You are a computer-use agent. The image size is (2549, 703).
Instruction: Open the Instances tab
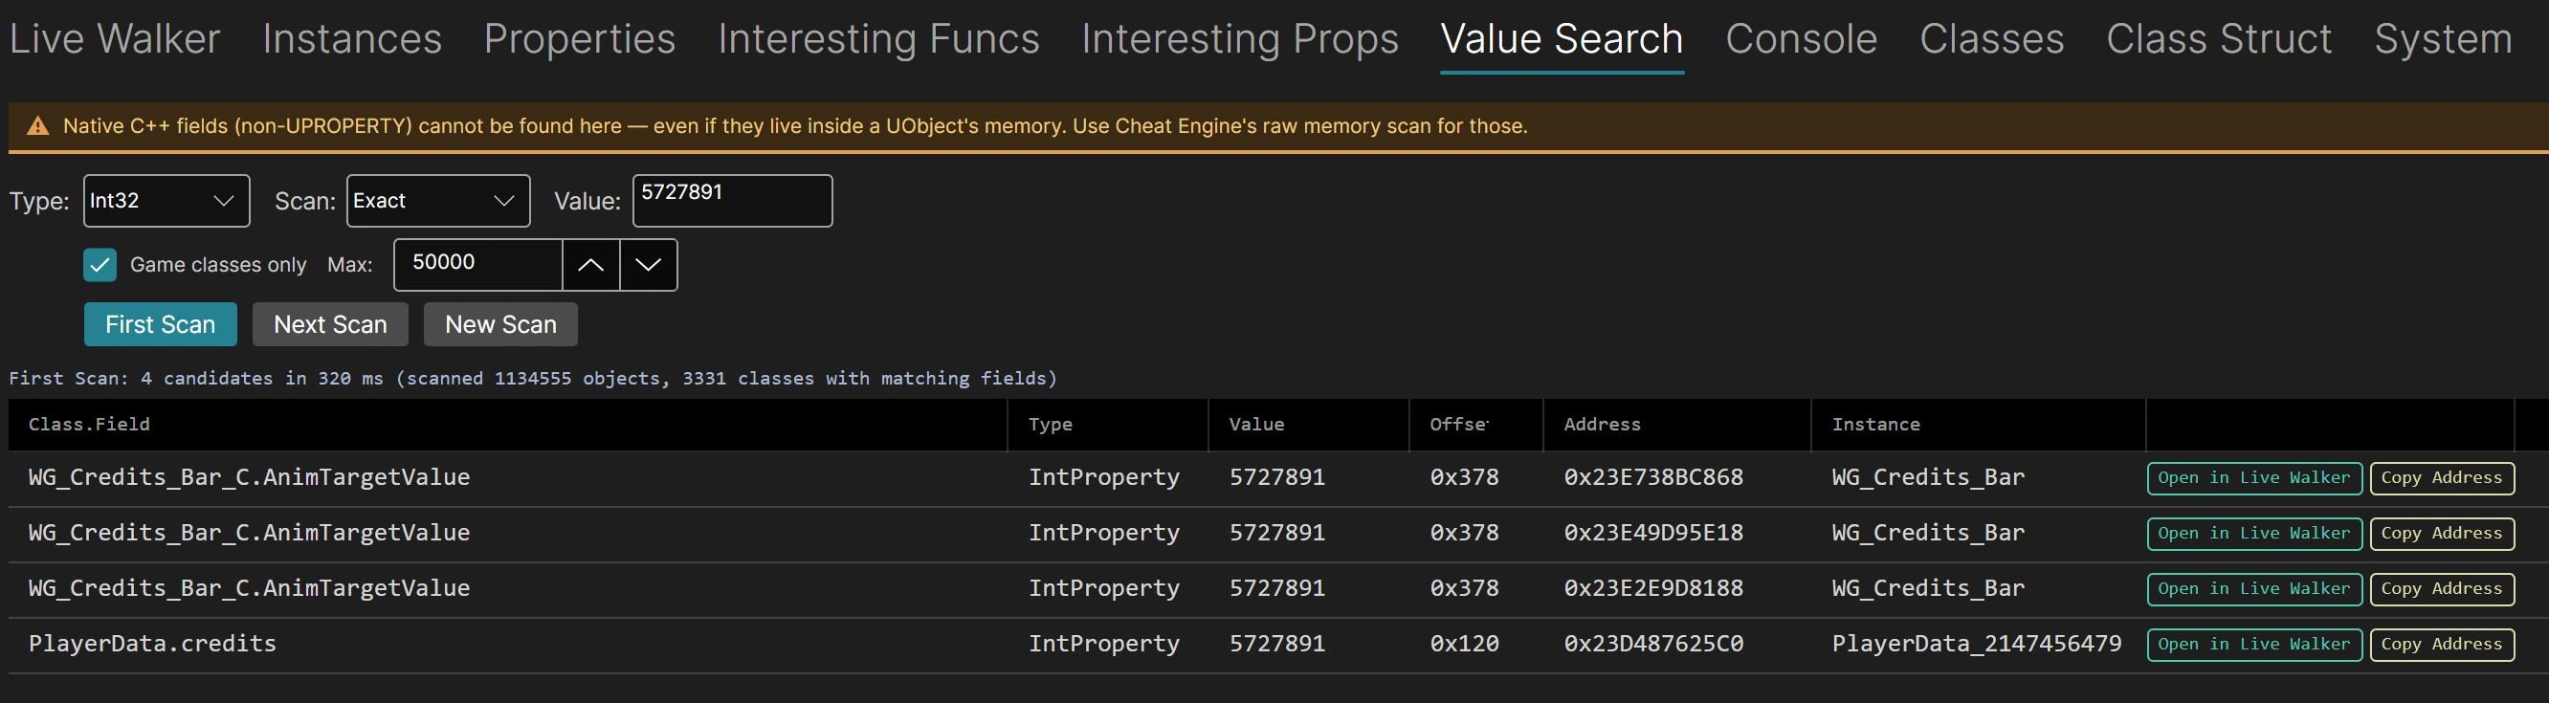[x=352, y=38]
